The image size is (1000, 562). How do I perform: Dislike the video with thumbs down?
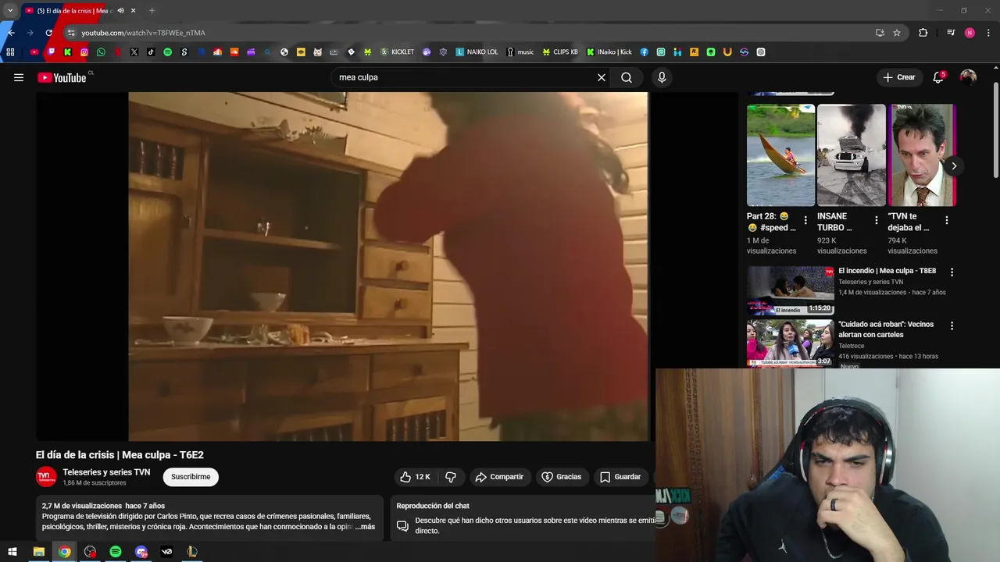point(451,477)
